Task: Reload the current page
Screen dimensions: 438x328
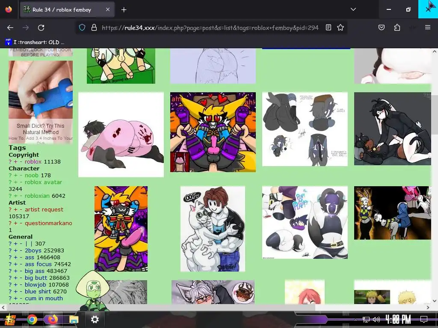Action: point(41,28)
